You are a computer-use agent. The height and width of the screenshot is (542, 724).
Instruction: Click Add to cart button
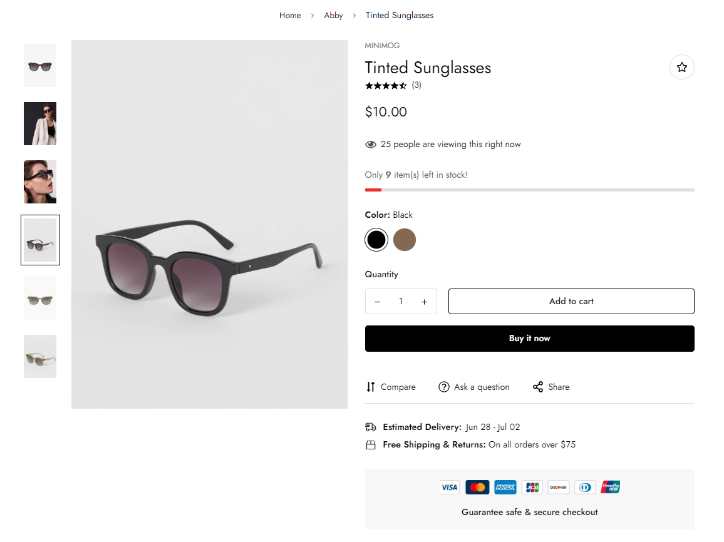[x=571, y=301]
